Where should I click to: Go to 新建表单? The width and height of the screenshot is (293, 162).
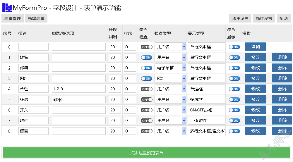(36, 18)
